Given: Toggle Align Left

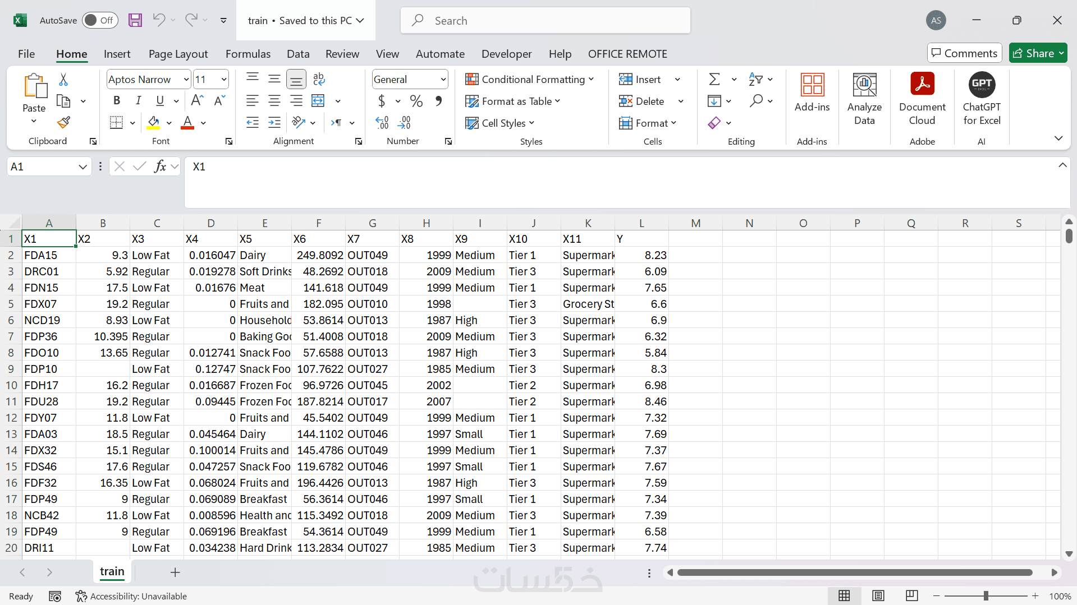Looking at the screenshot, I should pyautogui.click(x=253, y=101).
